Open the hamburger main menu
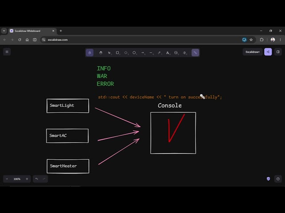Image resolution: width=285 pixels, height=213 pixels. (x=7, y=52)
